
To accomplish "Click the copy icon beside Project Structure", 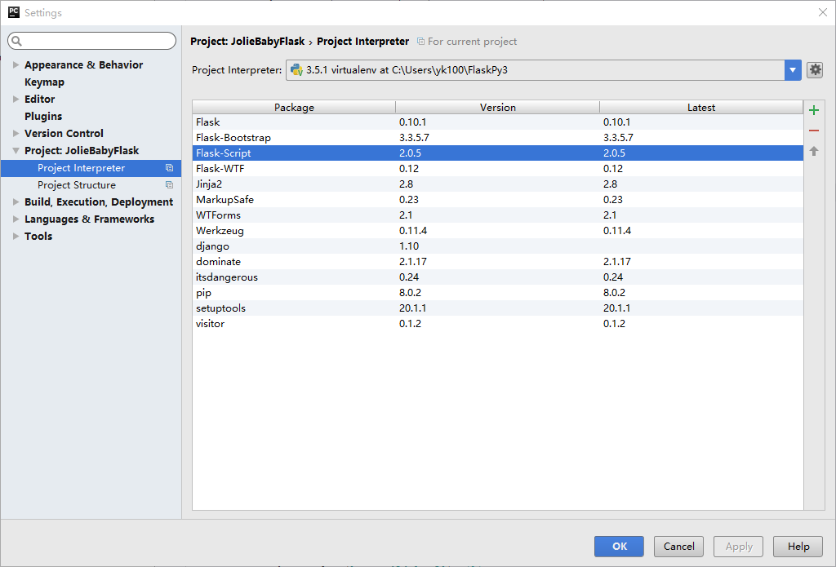I will 169,185.
